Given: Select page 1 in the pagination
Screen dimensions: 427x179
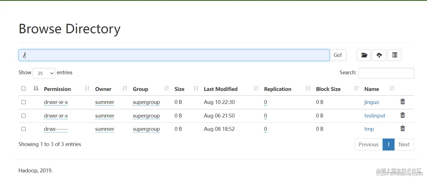Looking at the screenshot, I should point(389,144).
